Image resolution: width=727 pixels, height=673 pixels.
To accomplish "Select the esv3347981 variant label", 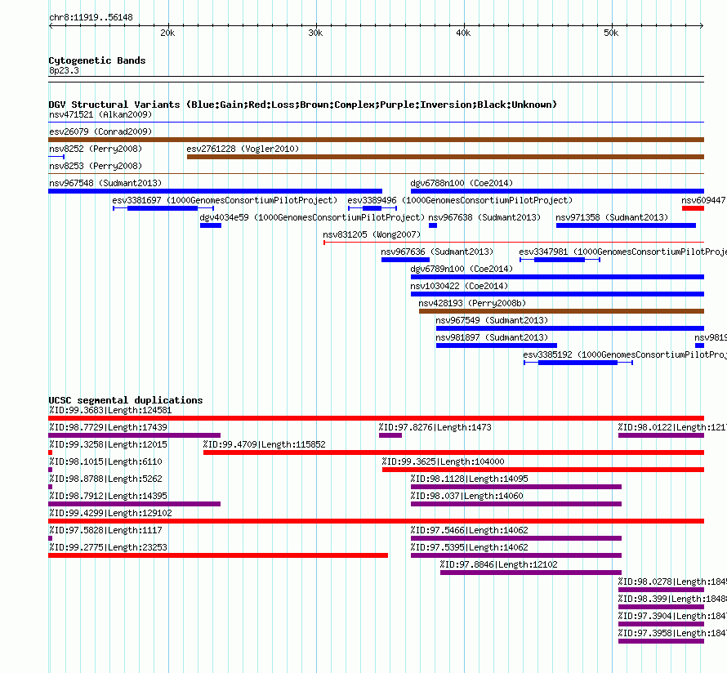I will point(622,252).
